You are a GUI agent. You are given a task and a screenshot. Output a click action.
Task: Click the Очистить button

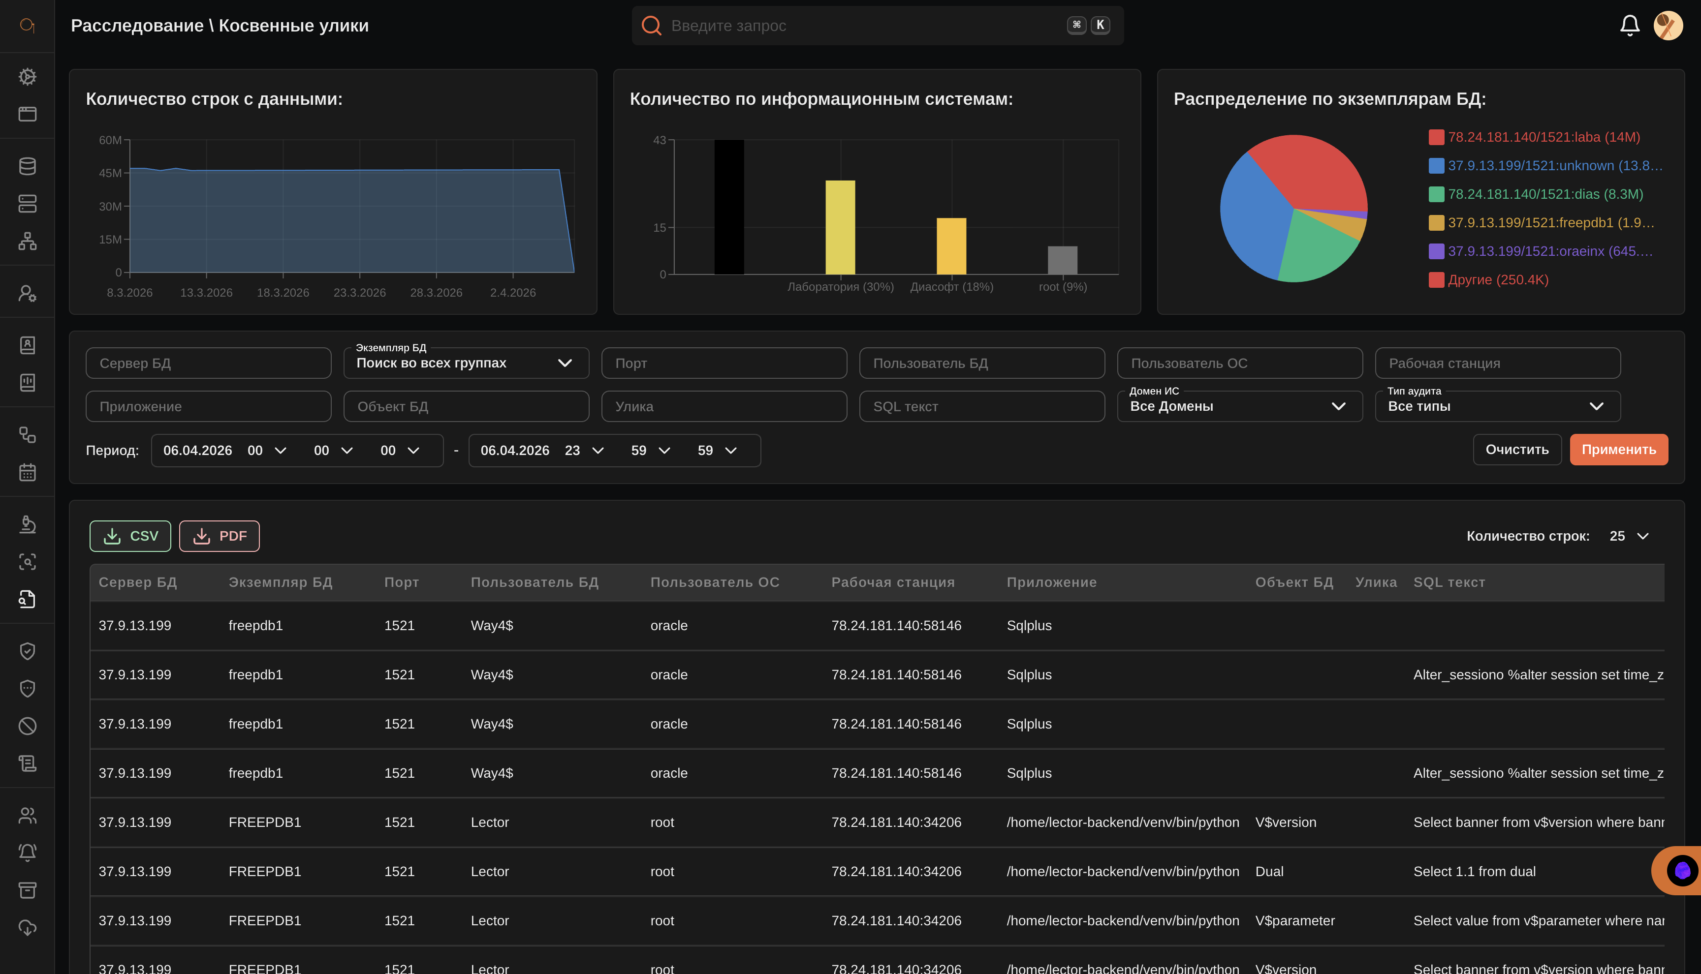click(x=1516, y=450)
